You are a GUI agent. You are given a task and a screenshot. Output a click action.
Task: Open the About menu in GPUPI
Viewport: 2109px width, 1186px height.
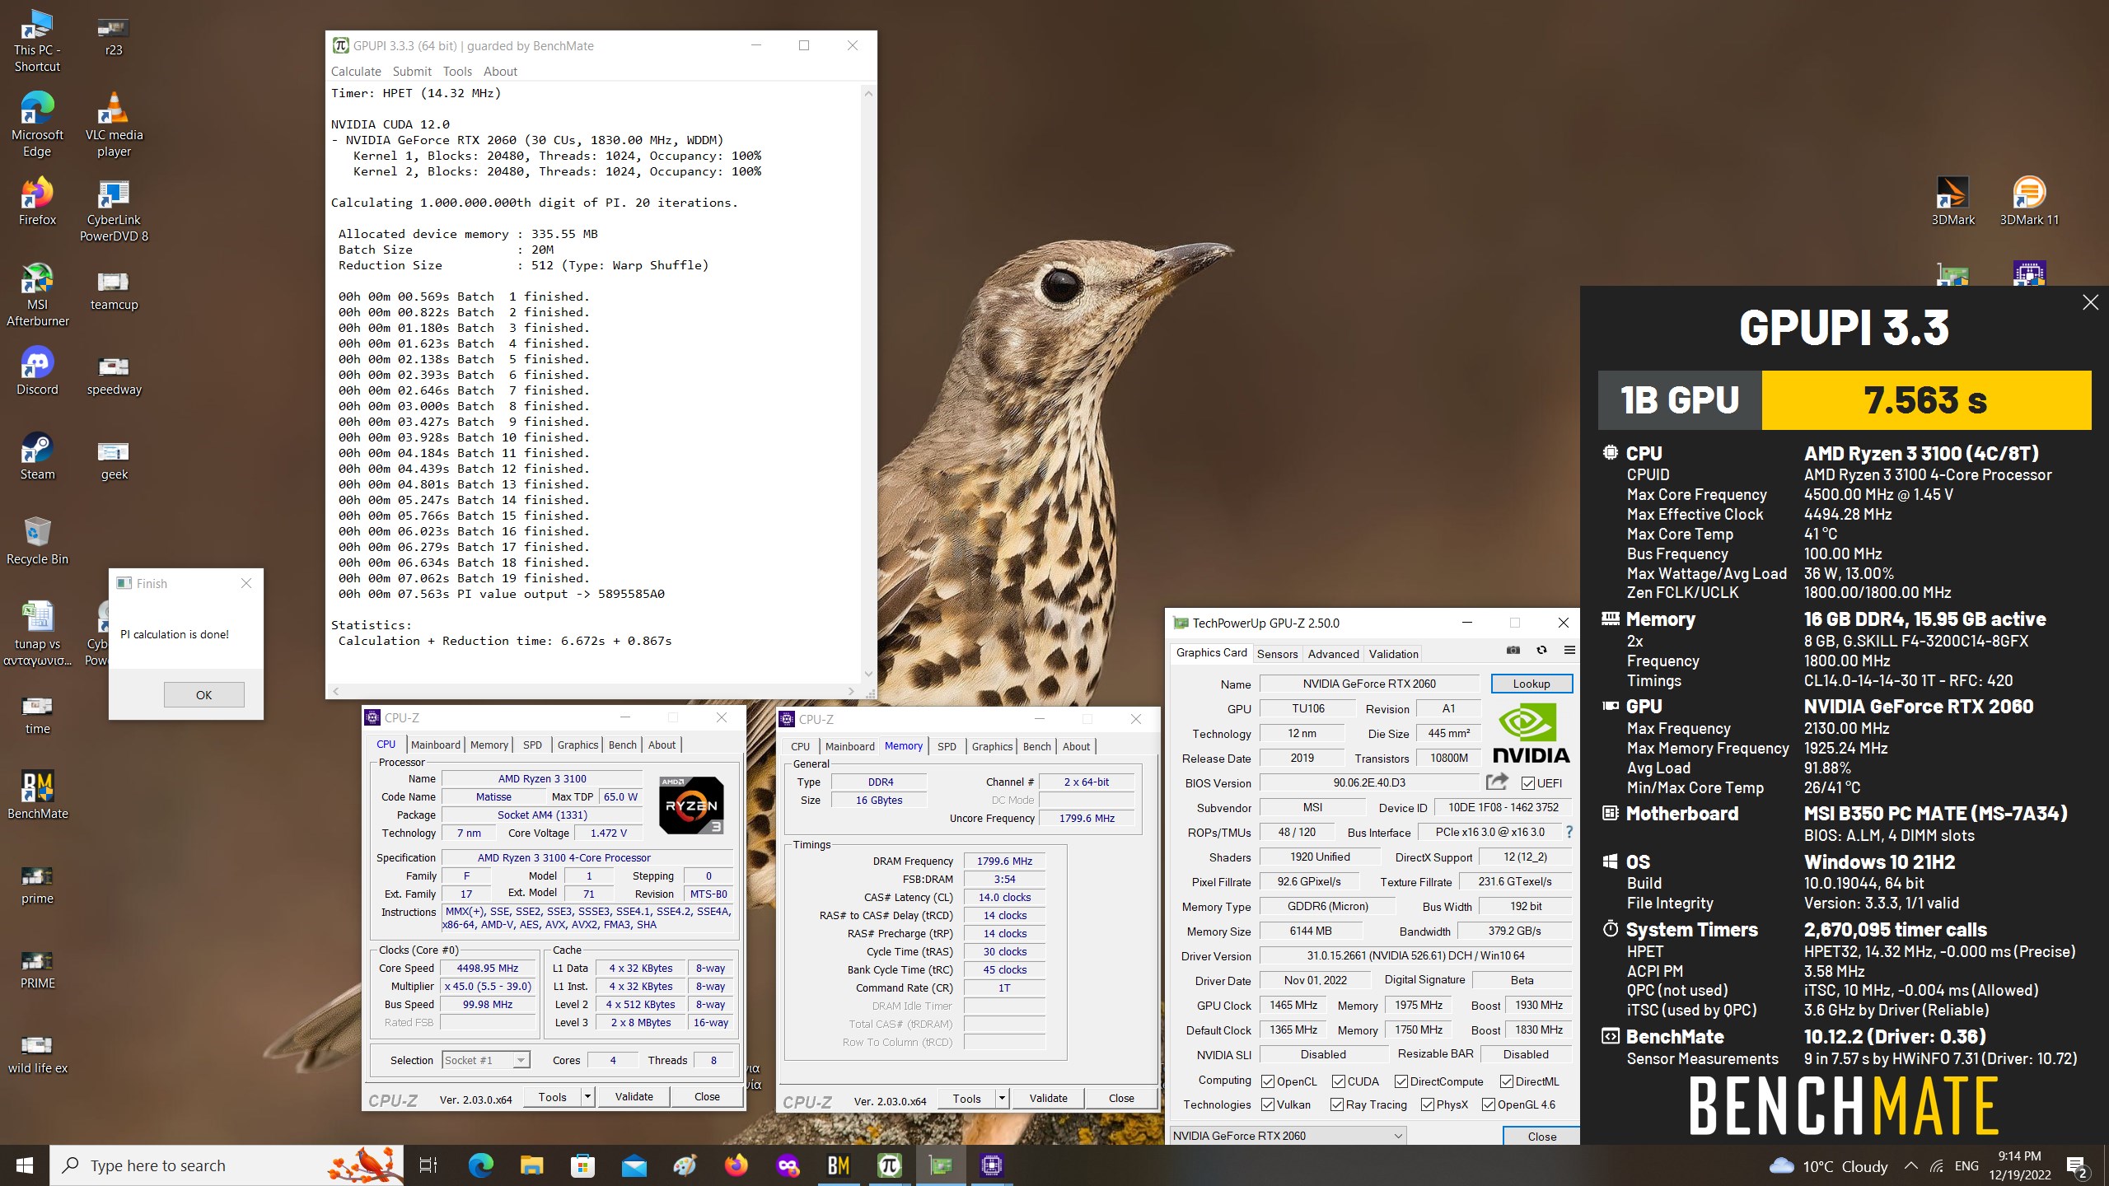500,72
